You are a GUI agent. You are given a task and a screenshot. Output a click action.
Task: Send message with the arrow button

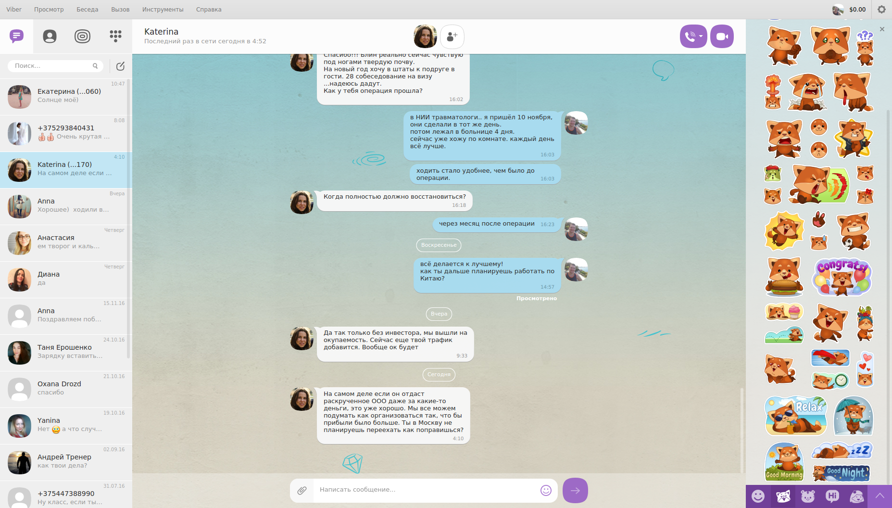pyautogui.click(x=575, y=490)
